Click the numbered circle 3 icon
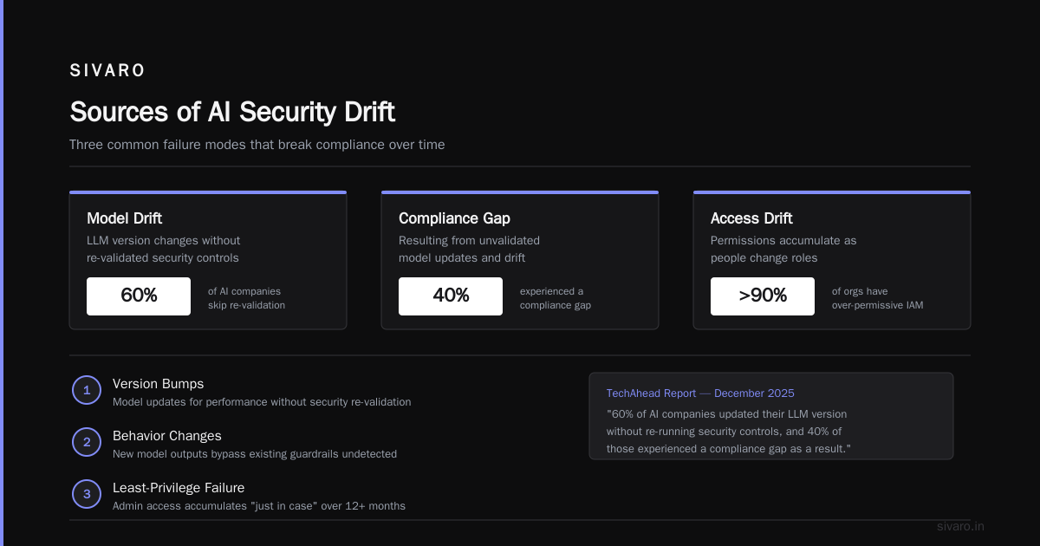The height and width of the screenshot is (546, 1040). coord(87,495)
